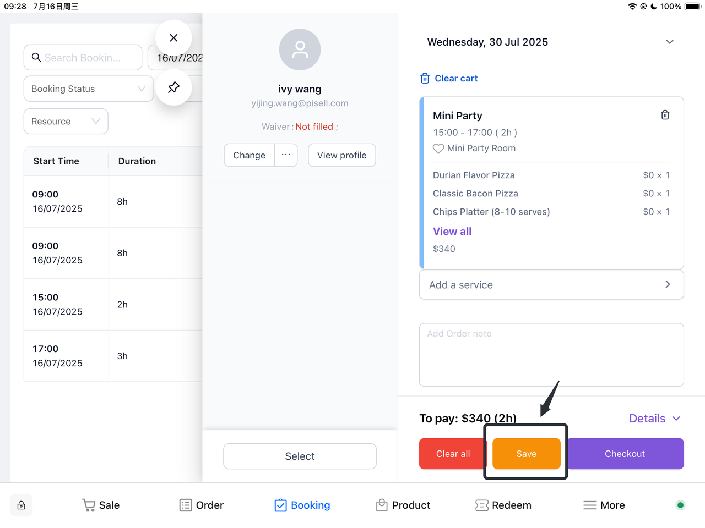Focus the Add Order note field
Image resolution: width=705 pixels, height=528 pixels.
(x=551, y=355)
